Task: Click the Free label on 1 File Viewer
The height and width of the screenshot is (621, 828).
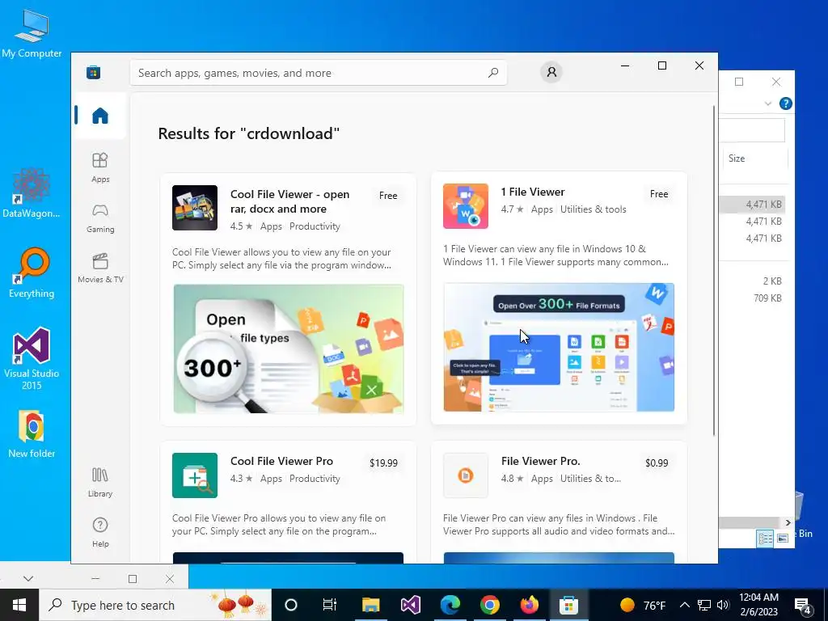Action: tap(659, 194)
